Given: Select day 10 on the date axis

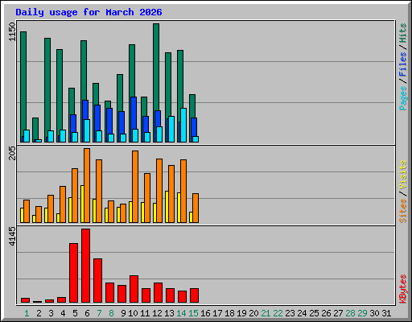Looking at the screenshot, I should click(133, 313).
